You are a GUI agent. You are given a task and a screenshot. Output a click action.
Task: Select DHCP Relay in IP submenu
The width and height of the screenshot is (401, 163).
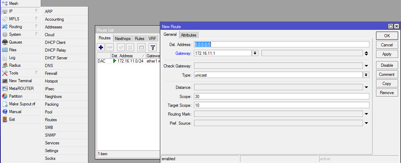(x=65, y=50)
